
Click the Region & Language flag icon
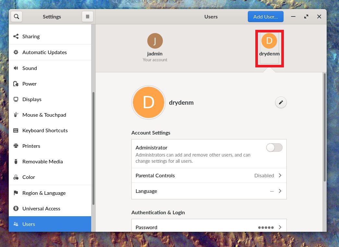[x=16, y=193]
